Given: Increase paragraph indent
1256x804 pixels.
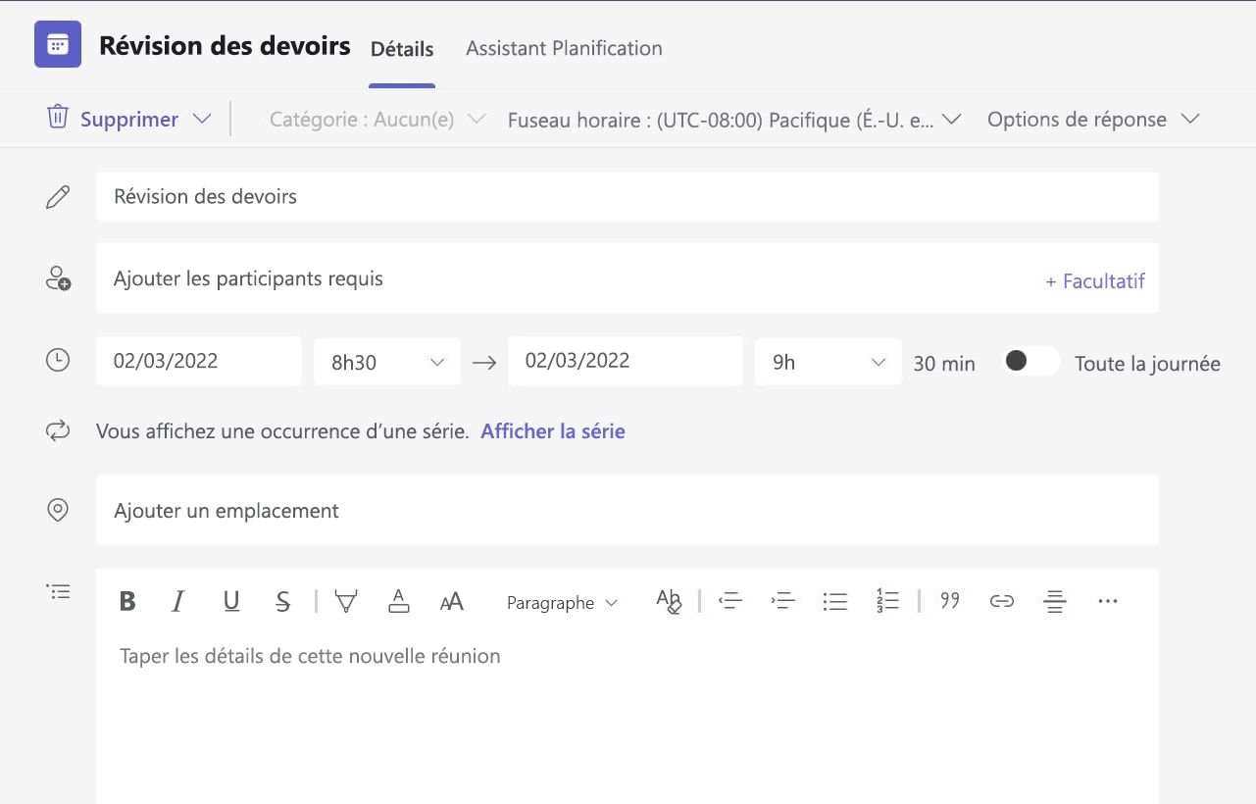Looking at the screenshot, I should coord(782,601).
